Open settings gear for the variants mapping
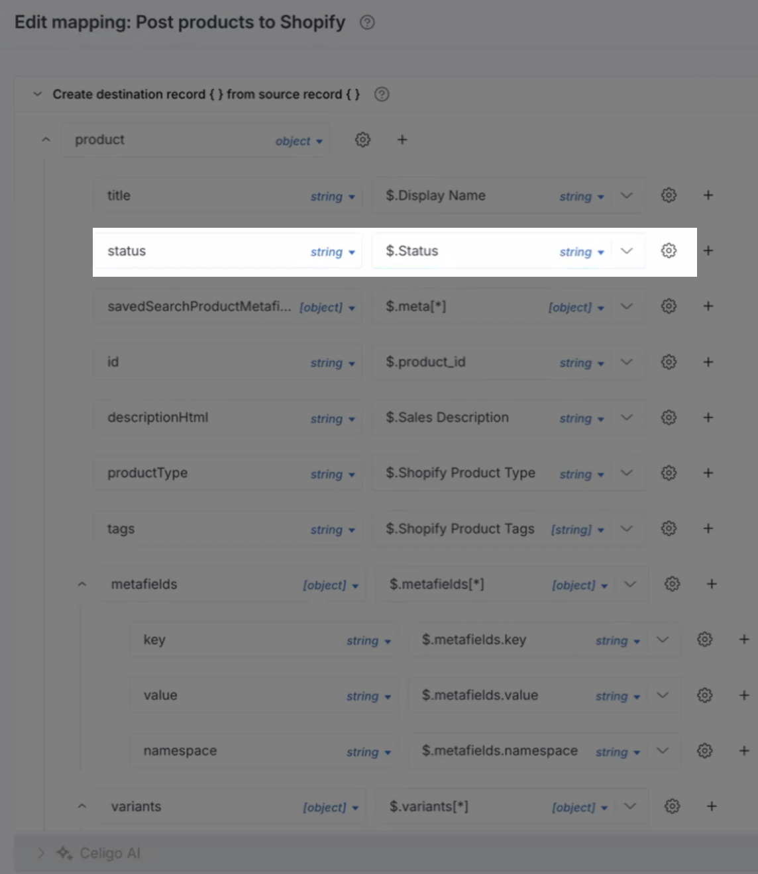This screenshot has height=874, width=758. (673, 806)
